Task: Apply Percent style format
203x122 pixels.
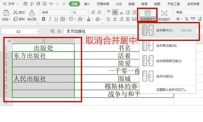Action: [187, 19]
